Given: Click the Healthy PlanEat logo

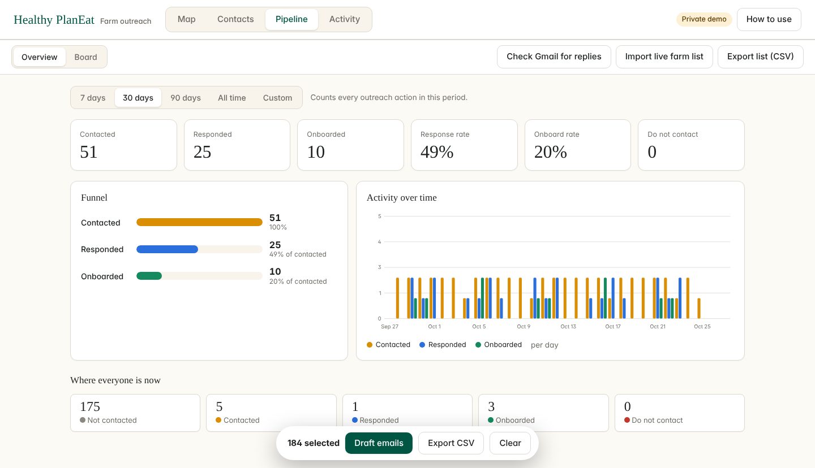Looking at the screenshot, I should tap(54, 20).
